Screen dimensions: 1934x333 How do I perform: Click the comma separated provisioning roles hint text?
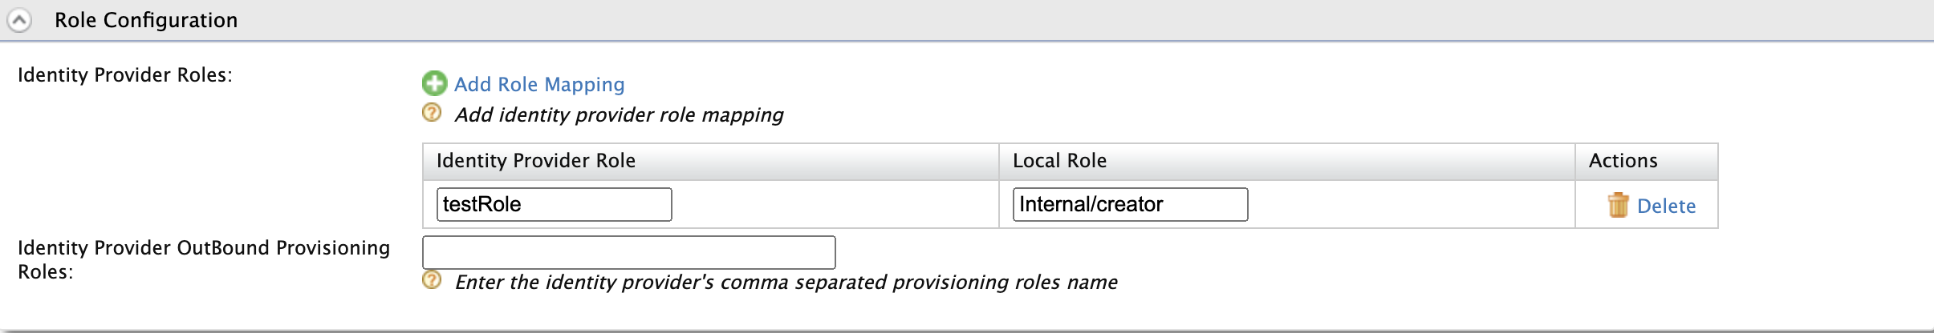click(x=786, y=282)
